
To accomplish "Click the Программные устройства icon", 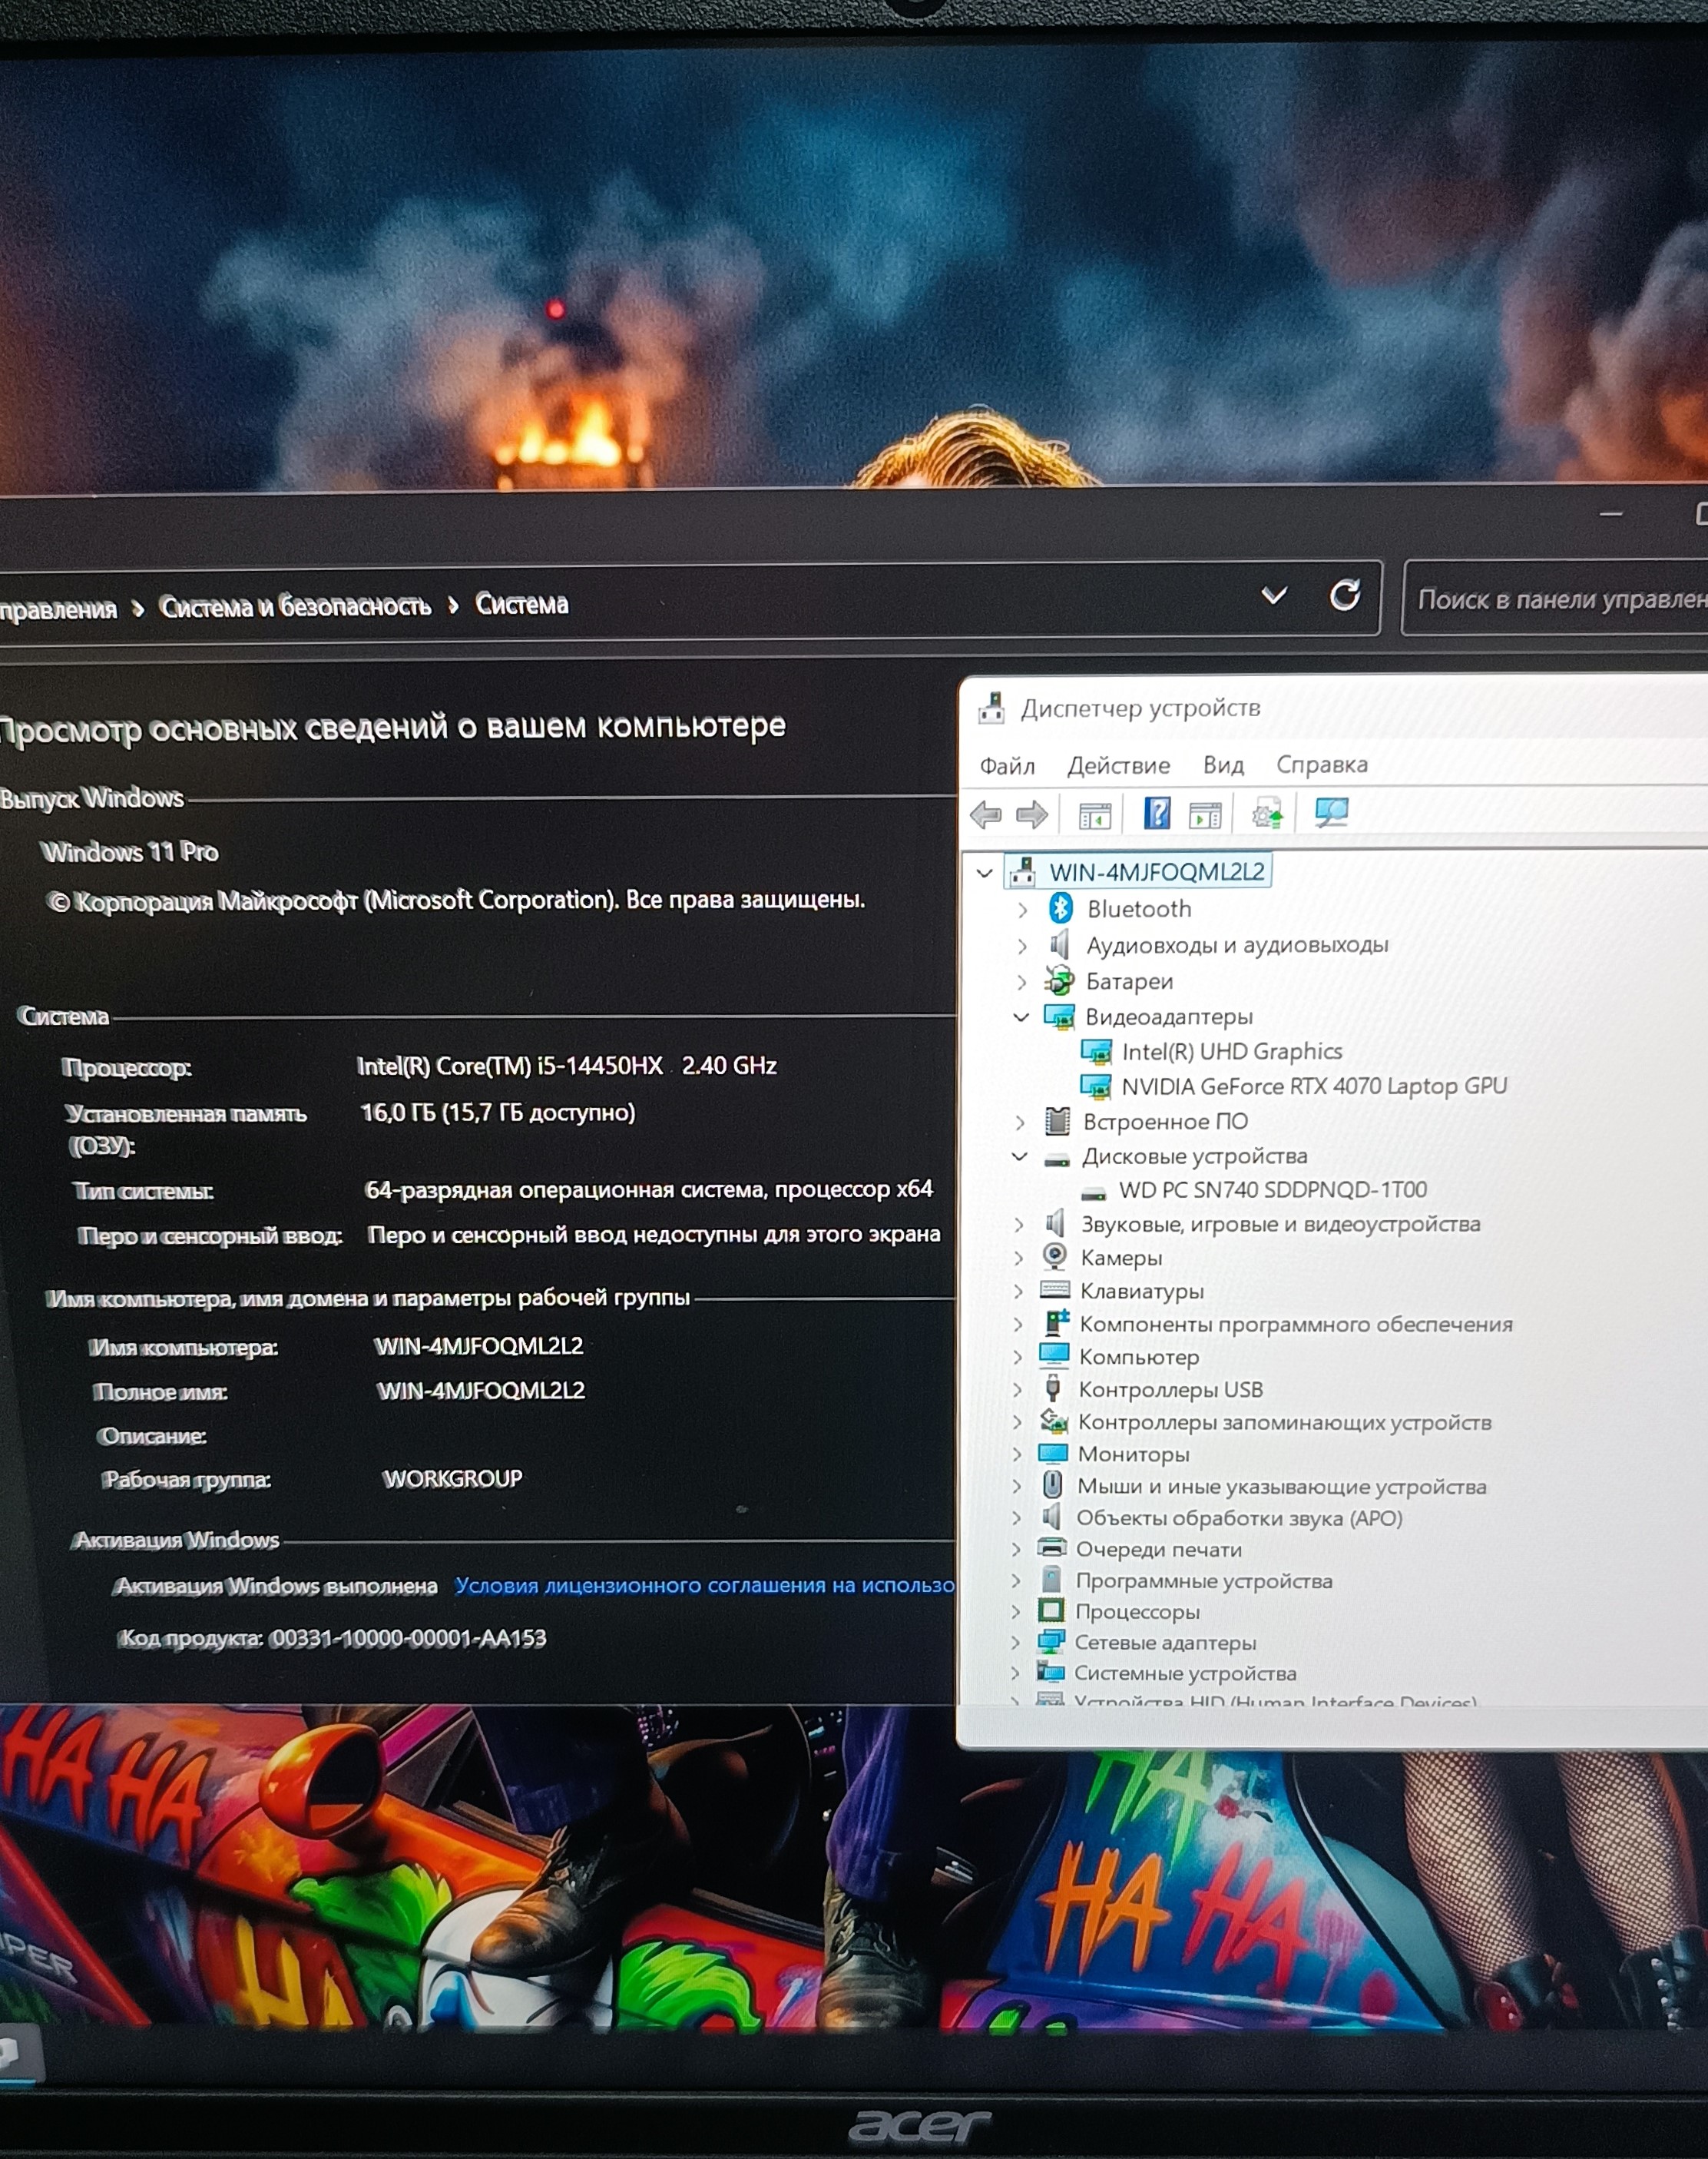I will [x=1051, y=1580].
